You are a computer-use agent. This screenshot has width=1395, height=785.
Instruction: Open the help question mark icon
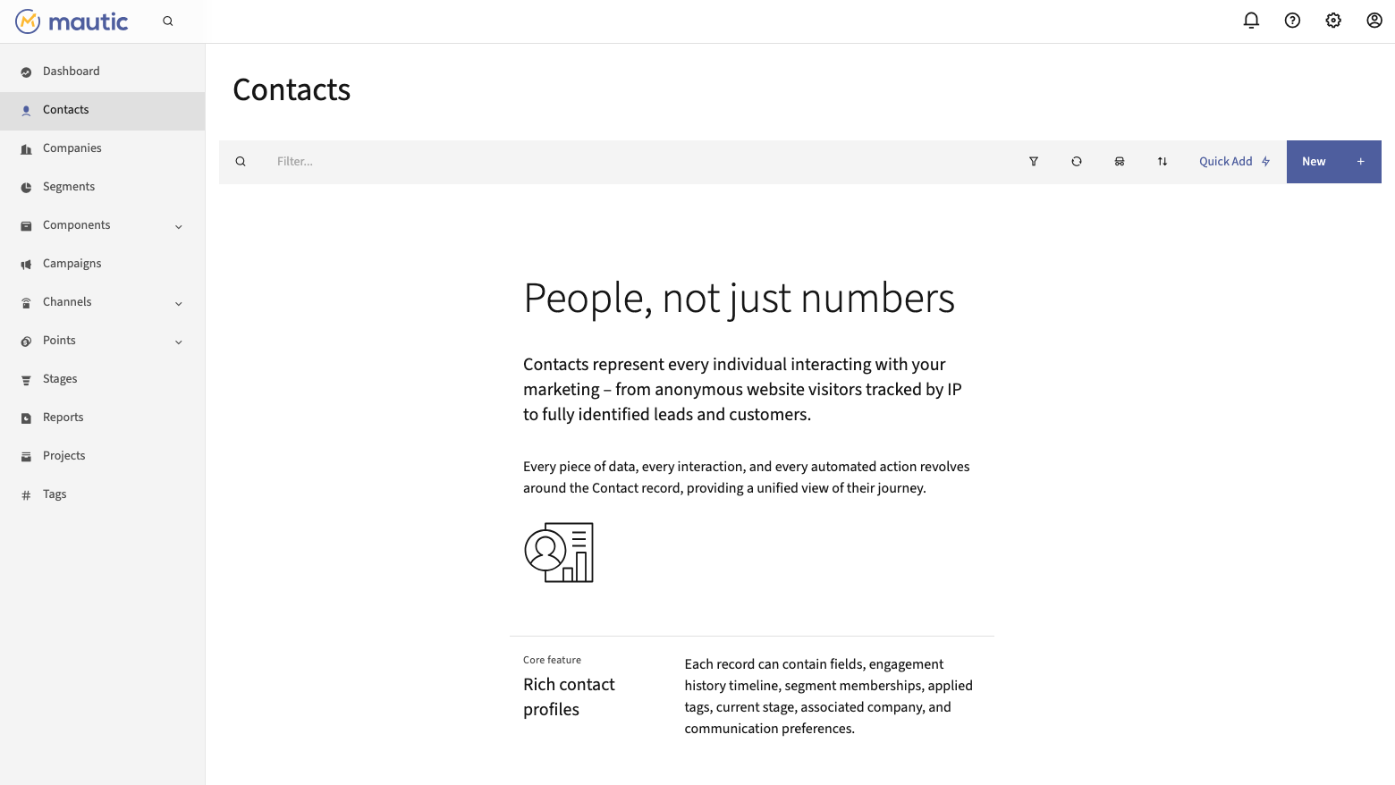[x=1292, y=21]
